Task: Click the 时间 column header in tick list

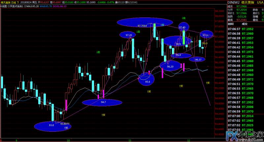Action: click(x=231, y=24)
